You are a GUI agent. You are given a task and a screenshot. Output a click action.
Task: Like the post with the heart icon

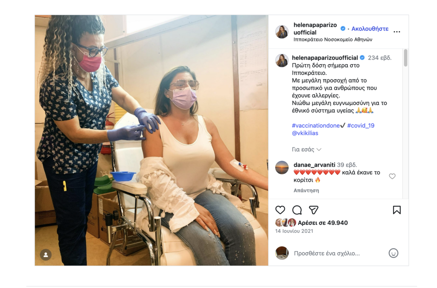pos(280,210)
